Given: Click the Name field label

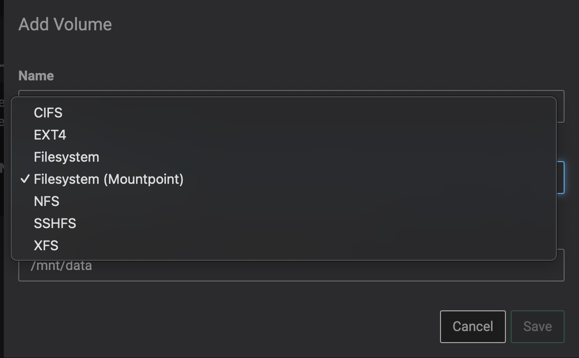Looking at the screenshot, I should pyautogui.click(x=36, y=76).
